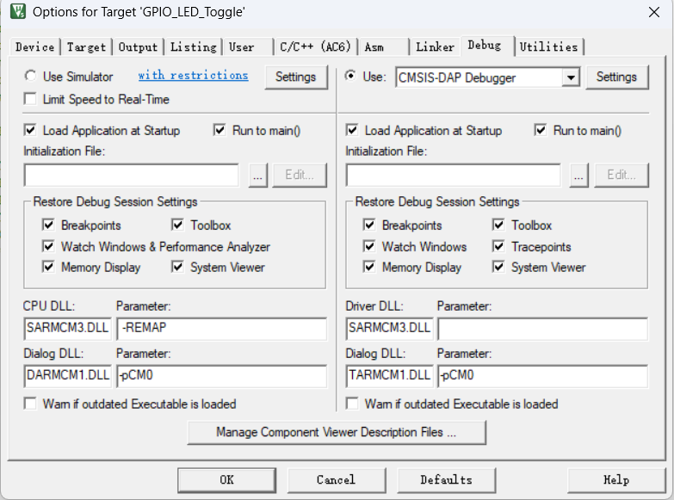Toggle Tracepoints checkbox in debugger settings
Image resolution: width=674 pixels, height=500 pixels.
[x=498, y=246]
